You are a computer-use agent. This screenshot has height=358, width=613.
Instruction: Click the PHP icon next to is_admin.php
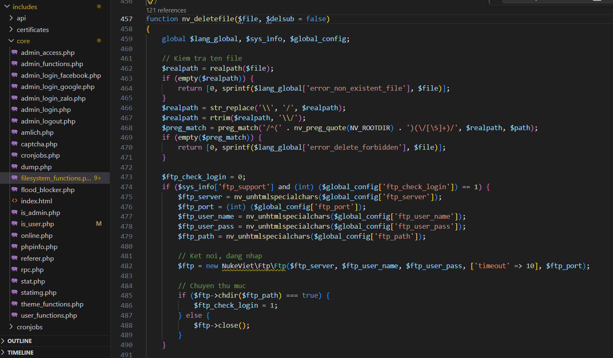(x=15, y=212)
